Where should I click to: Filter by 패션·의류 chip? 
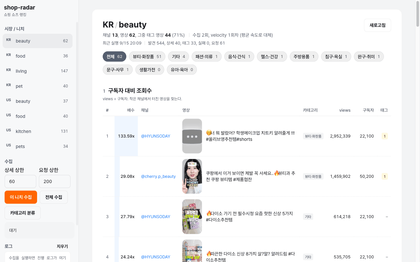coord(206,57)
